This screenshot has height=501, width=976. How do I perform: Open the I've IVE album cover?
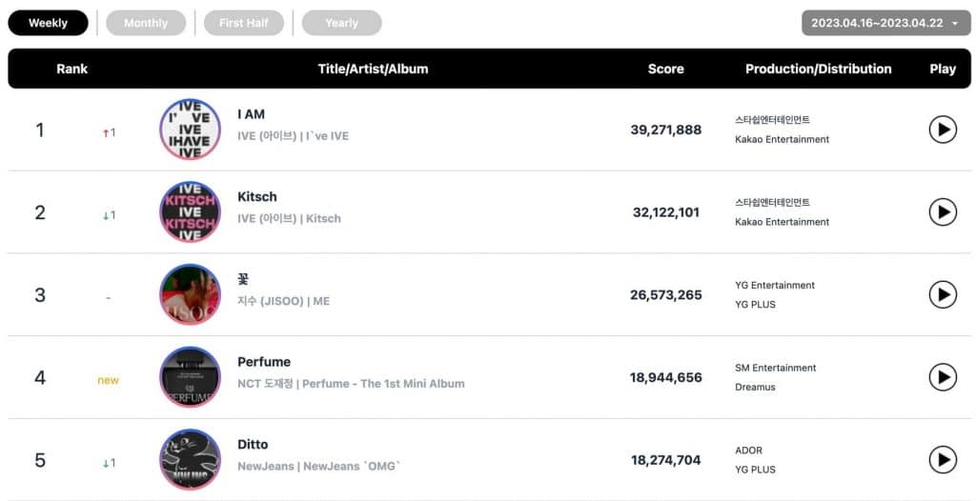191,130
